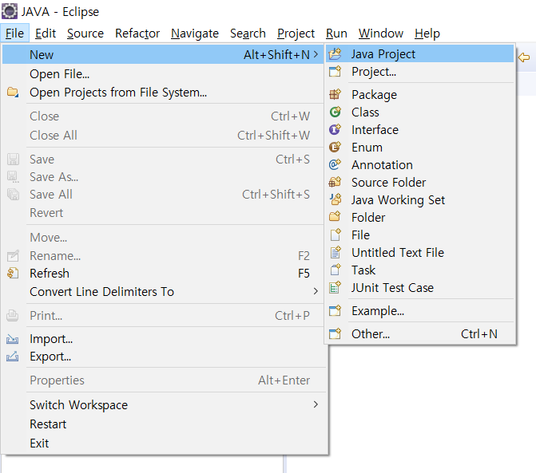This screenshot has width=536, height=473.
Task: Open the Refactor menu
Action: 137,34
